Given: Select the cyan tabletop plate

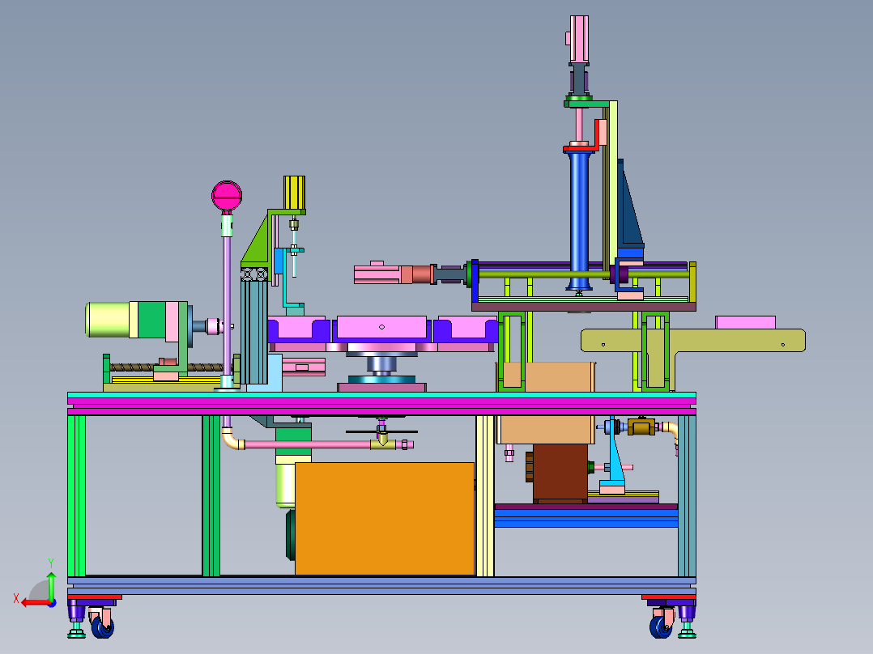Looking at the screenshot, I should (381, 395).
